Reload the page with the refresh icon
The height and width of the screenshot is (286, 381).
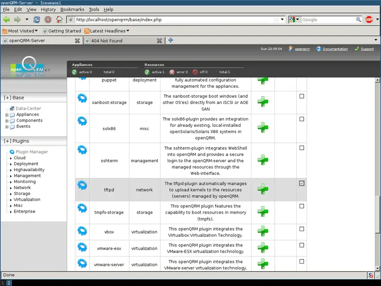pos(37,20)
